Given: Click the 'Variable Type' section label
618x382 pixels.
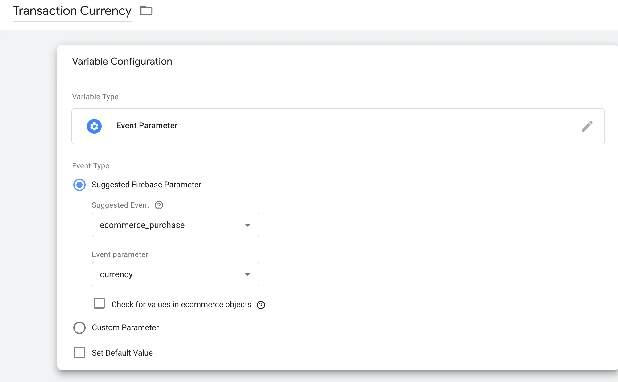Looking at the screenshot, I should coord(95,97).
